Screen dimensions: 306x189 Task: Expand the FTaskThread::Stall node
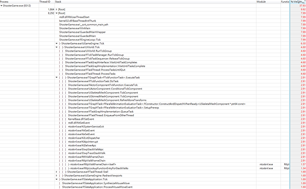[56, 172]
